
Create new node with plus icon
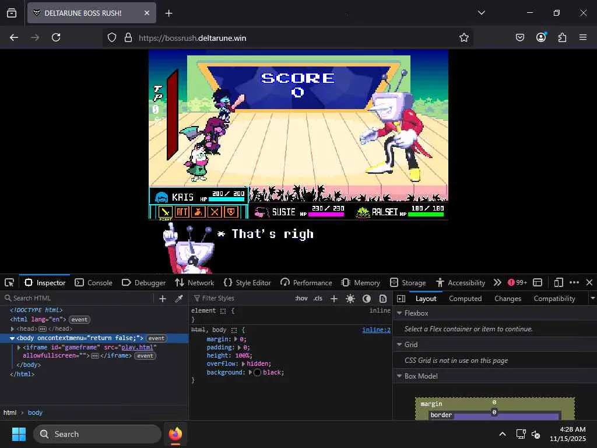click(x=163, y=299)
